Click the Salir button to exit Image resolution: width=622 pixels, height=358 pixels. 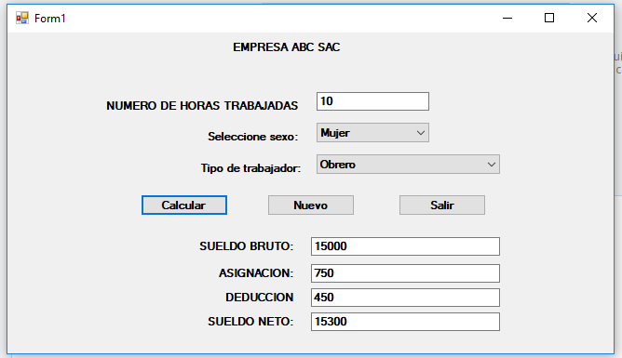(442, 206)
